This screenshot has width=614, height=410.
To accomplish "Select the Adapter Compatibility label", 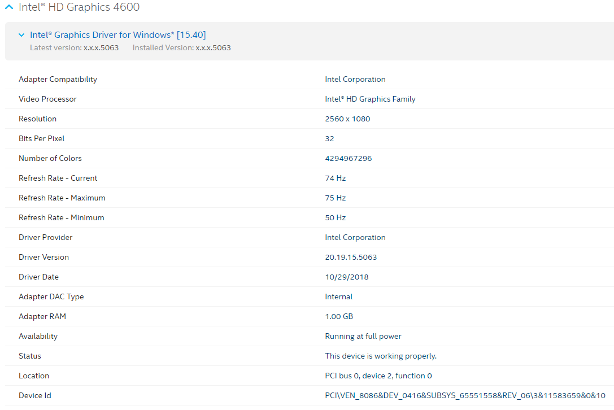I will pos(58,79).
